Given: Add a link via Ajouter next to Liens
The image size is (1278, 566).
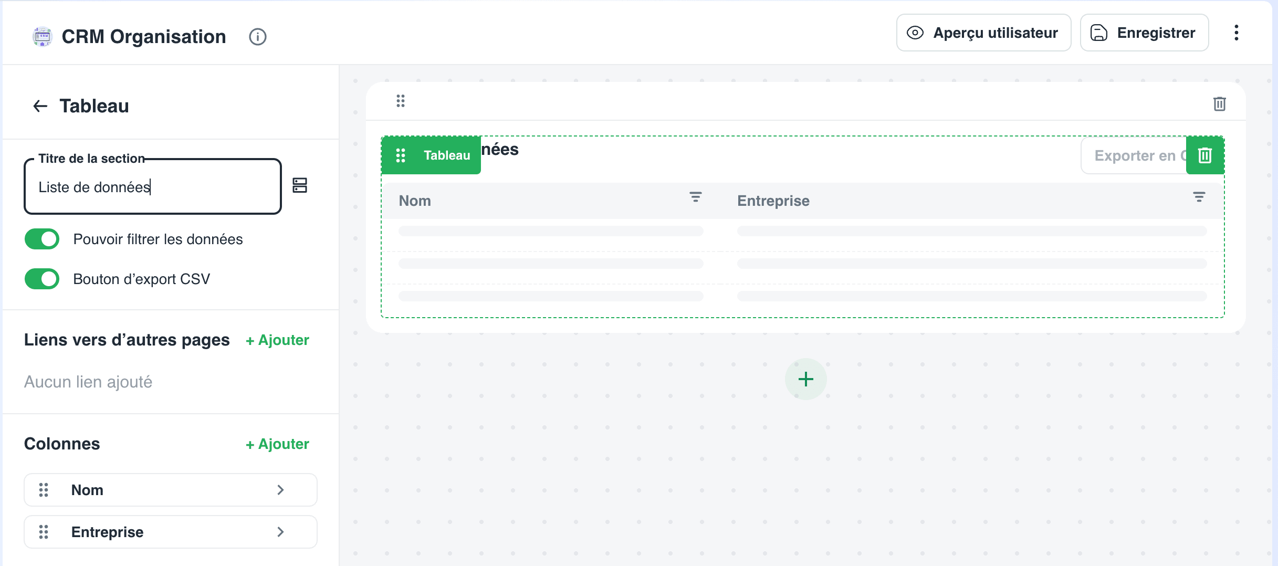Looking at the screenshot, I should tap(277, 340).
